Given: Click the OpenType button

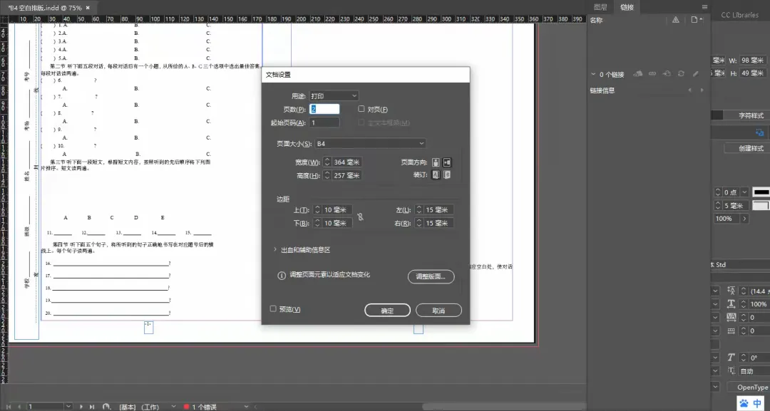Looking at the screenshot, I should pos(749,387).
